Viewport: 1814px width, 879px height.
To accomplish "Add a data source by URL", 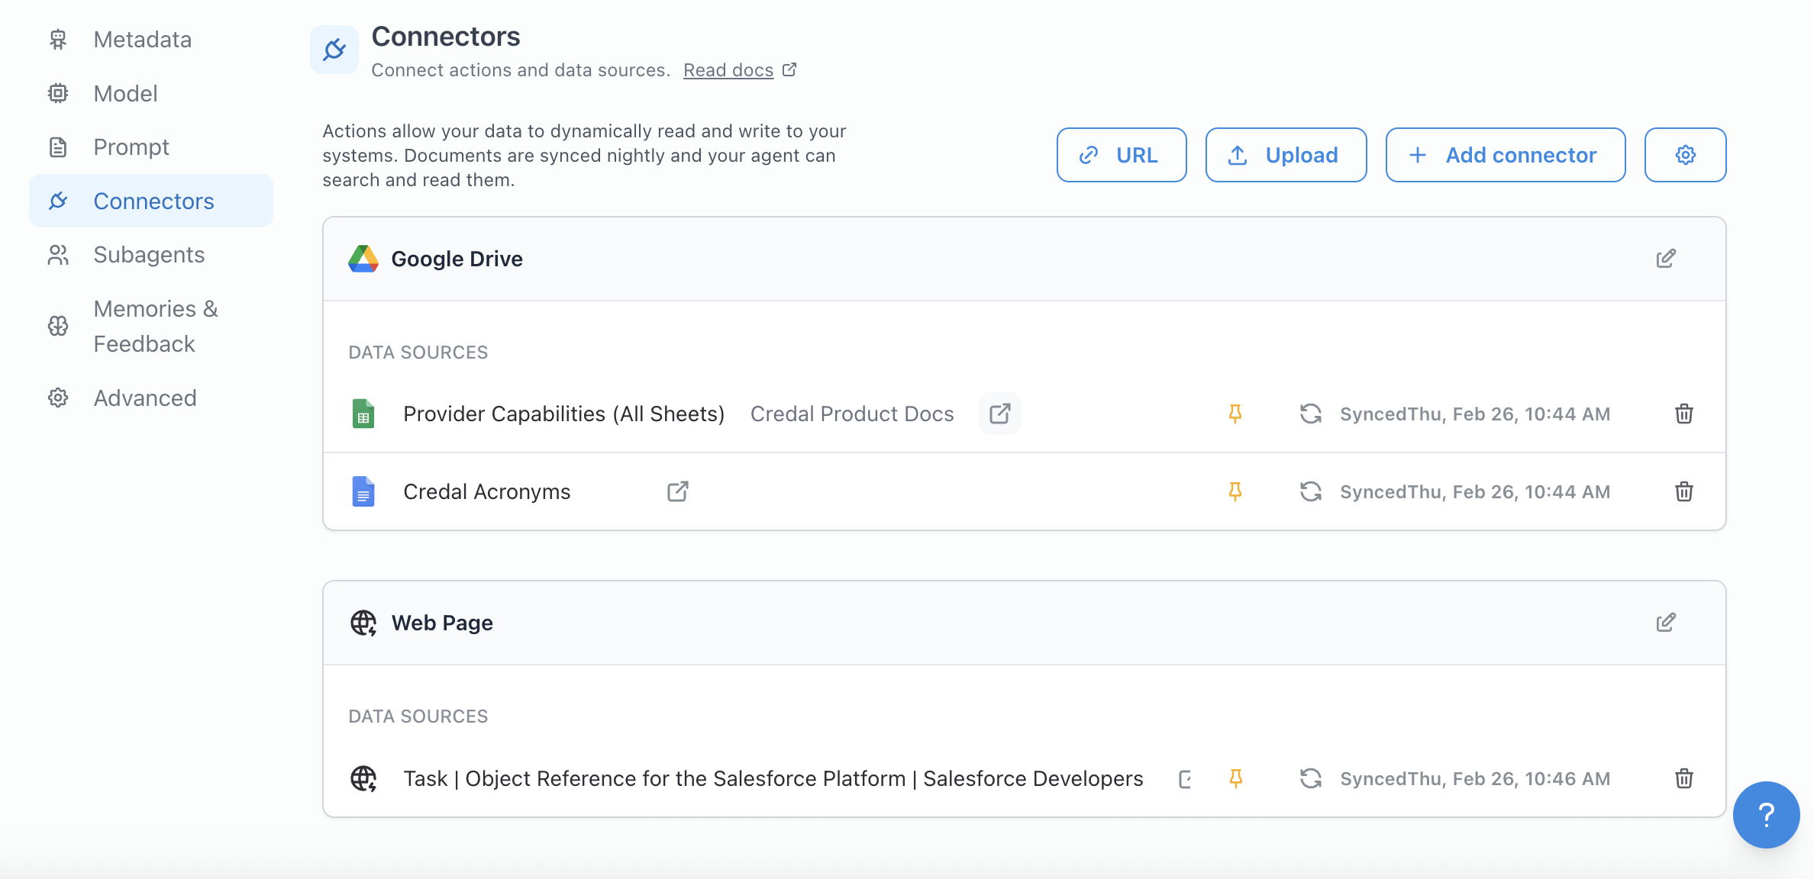I will coord(1121,155).
